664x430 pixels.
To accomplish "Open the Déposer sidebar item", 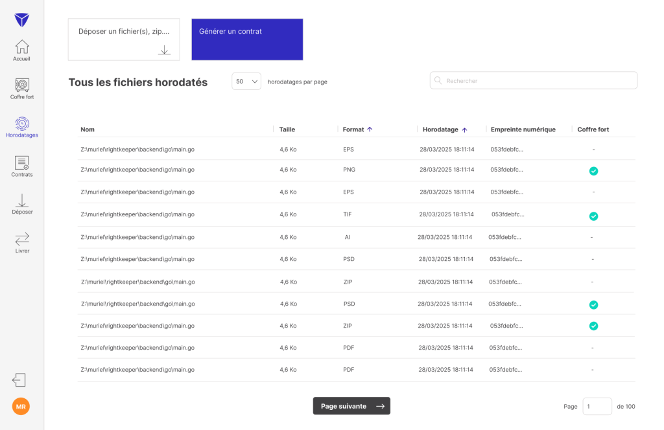I will pos(22,204).
